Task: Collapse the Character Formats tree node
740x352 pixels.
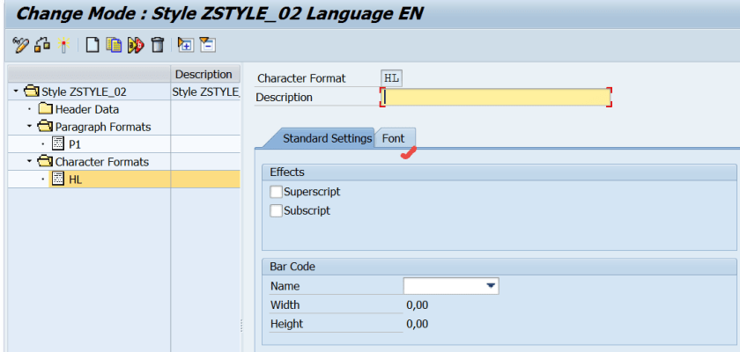Action: [x=29, y=162]
